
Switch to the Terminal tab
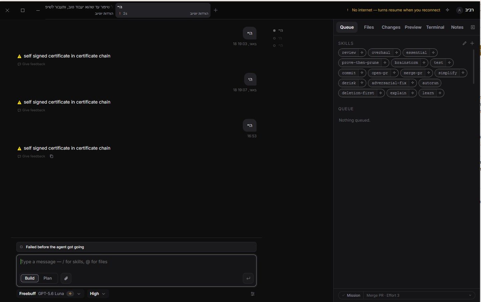[x=435, y=27]
